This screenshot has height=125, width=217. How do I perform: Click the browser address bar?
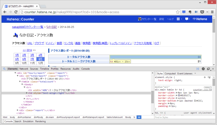[x=100, y=12]
